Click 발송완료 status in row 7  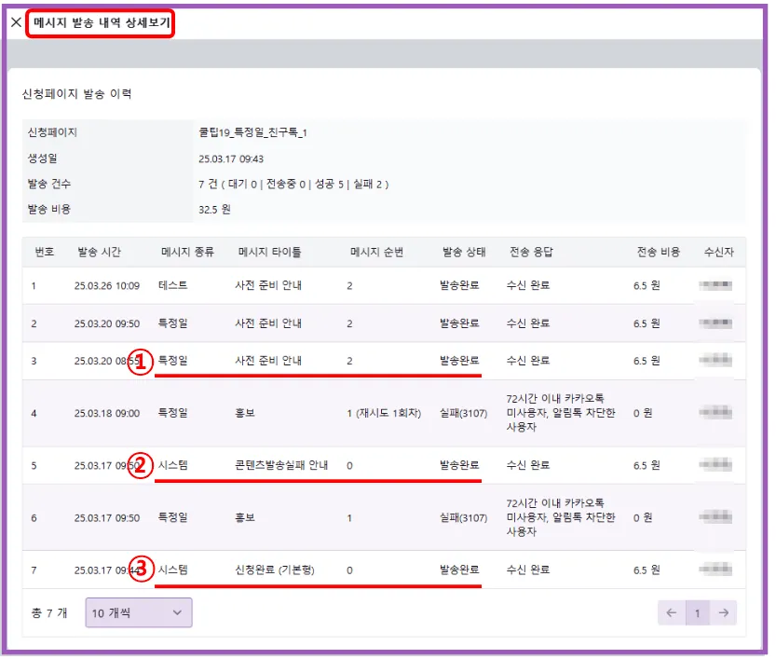click(459, 570)
